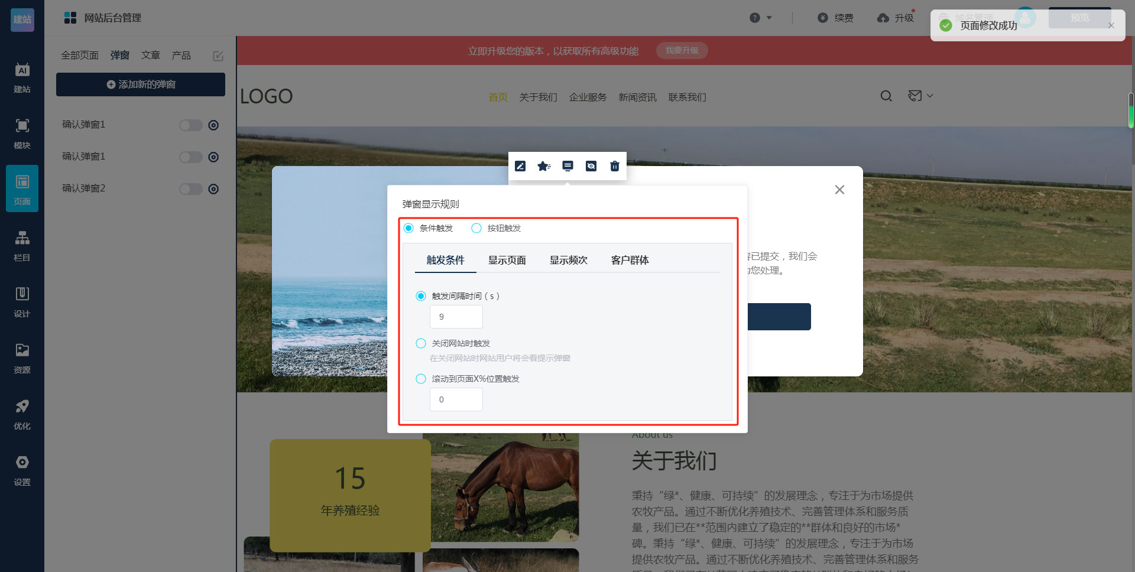
Task: Click the popup edit pencil toolbar icon
Action: click(520, 166)
